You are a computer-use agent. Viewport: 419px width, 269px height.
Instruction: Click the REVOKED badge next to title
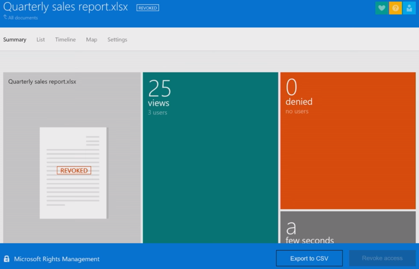pyautogui.click(x=148, y=8)
